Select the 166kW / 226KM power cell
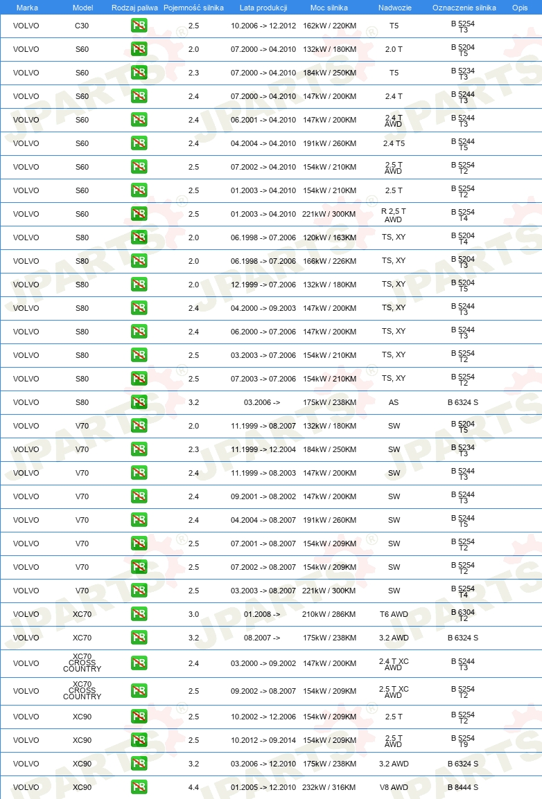Viewport: 542px width, 799px height. [329, 261]
